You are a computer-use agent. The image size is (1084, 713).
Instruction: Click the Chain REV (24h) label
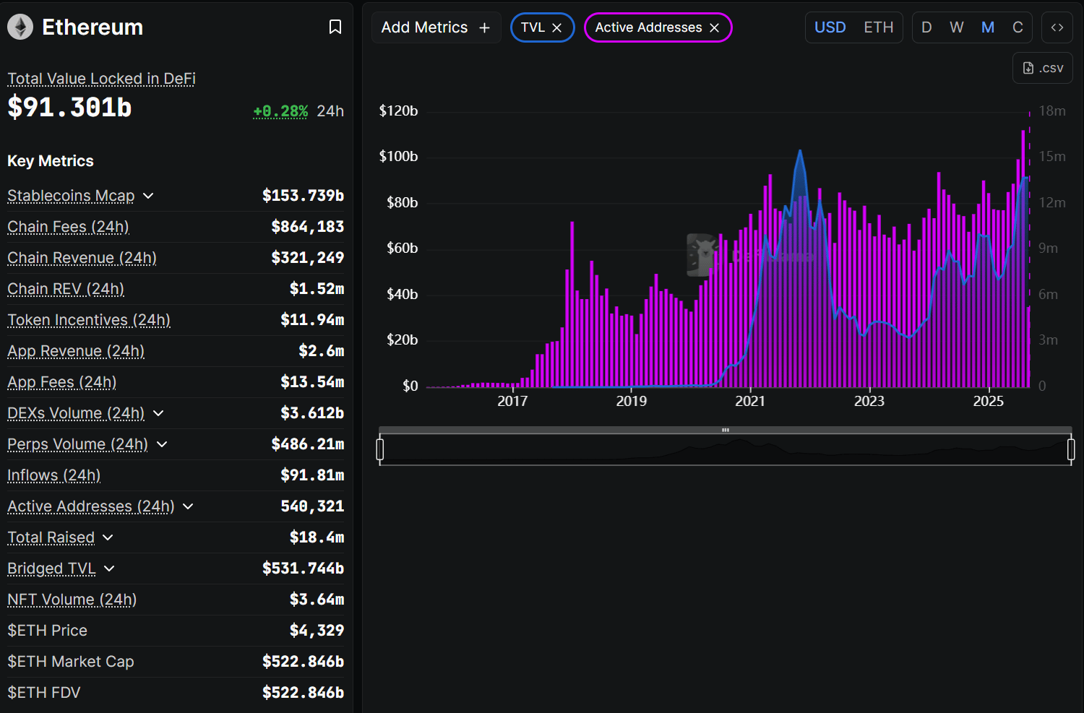(x=66, y=289)
